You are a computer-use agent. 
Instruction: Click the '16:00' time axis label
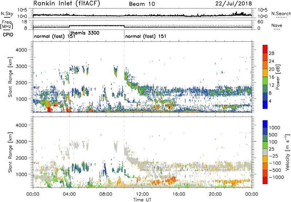[179, 194]
